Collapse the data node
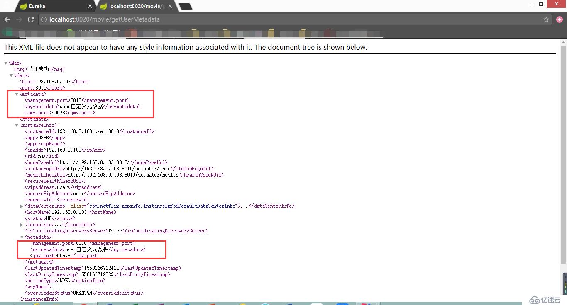The height and width of the screenshot is (305, 567). [11, 75]
